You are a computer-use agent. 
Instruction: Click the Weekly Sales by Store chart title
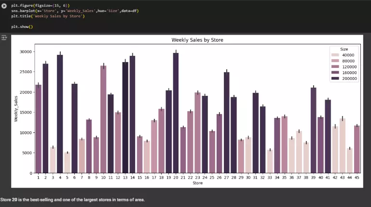point(196,40)
